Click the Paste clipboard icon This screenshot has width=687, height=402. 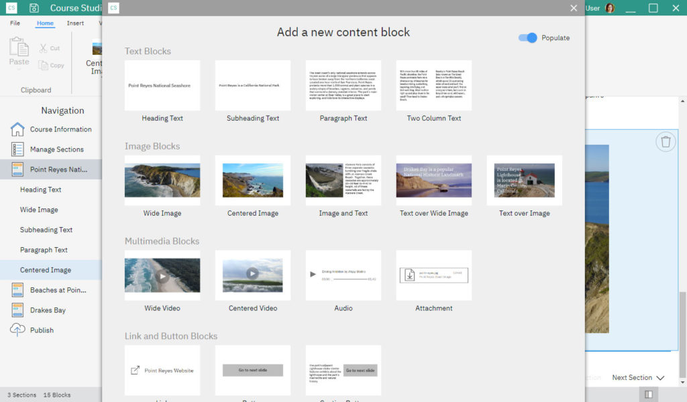pos(19,48)
